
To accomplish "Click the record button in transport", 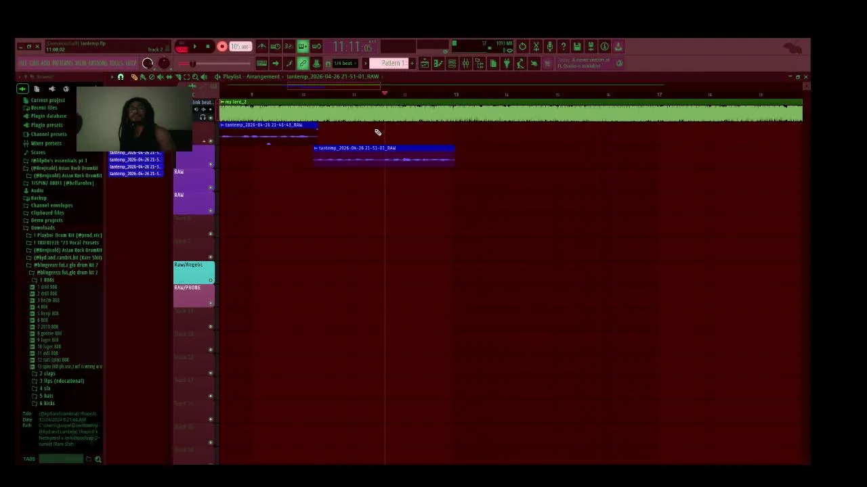I will pos(221,47).
